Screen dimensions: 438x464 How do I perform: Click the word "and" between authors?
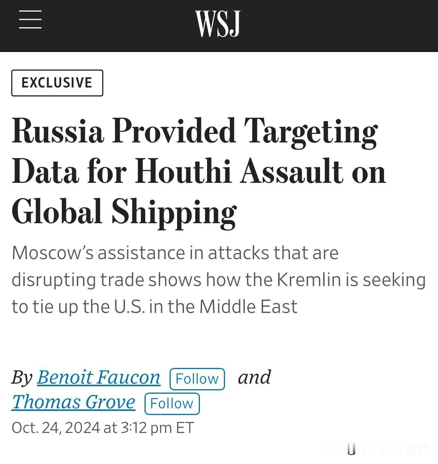(x=254, y=377)
